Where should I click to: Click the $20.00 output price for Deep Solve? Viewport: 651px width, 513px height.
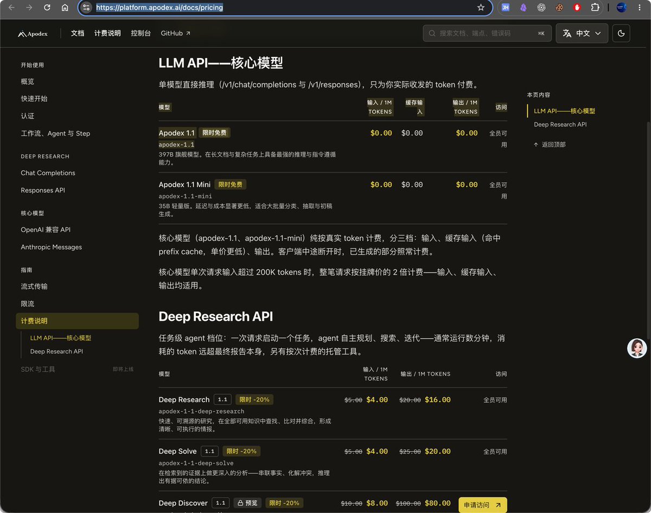click(438, 451)
